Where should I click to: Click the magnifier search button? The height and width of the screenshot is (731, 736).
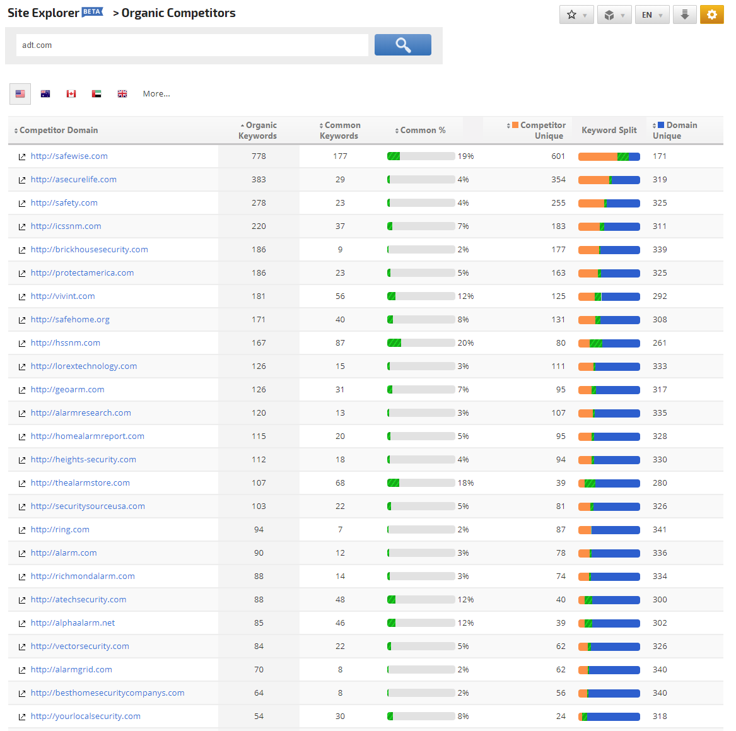tap(402, 45)
